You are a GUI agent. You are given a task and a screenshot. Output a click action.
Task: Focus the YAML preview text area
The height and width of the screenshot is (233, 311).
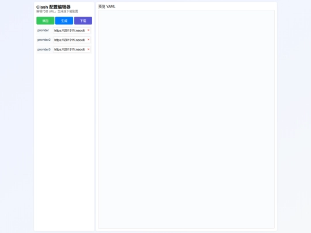click(186, 119)
